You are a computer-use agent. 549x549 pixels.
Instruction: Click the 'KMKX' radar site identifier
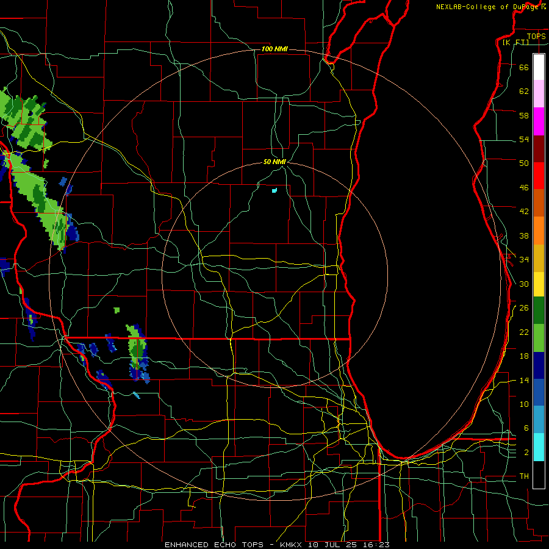[x=292, y=545]
